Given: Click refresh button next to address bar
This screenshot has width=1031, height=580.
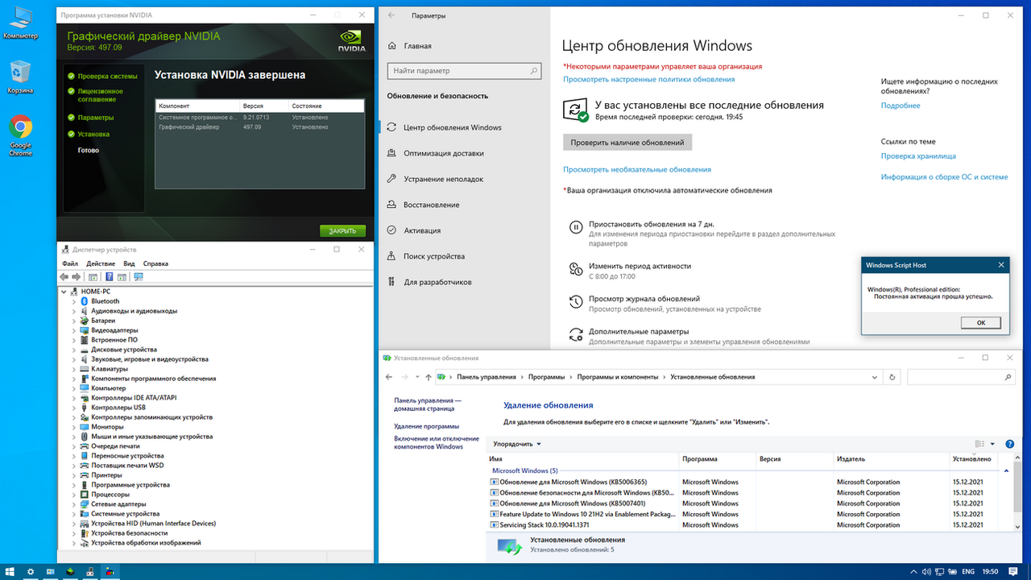Looking at the screenshot, I should point(892,377).
